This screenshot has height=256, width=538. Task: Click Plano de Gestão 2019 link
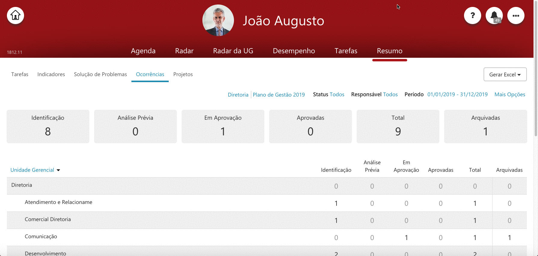pyautogui.click(x=278, y=94)
